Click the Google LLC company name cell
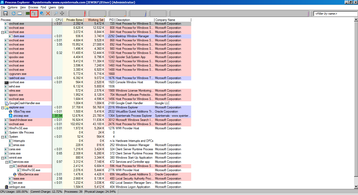The width and height of the screenshot is (358, 195). pos(162,103)
